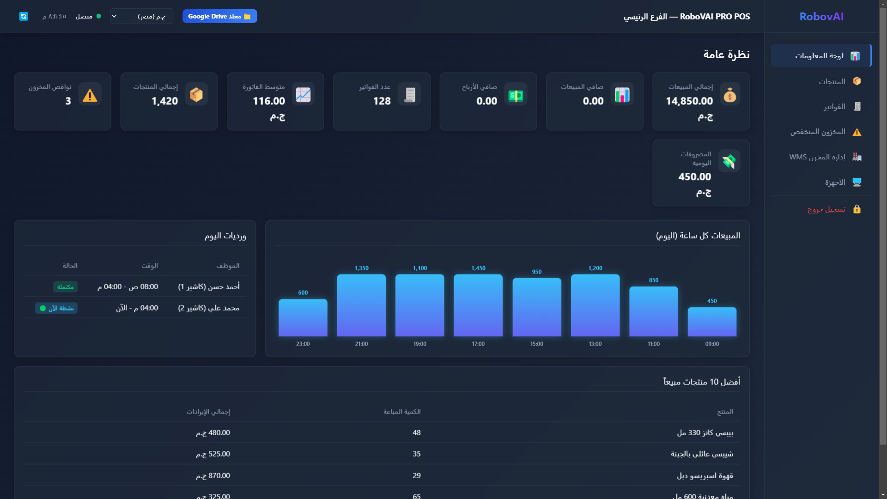Click the 17:00 bar labeled 1,450
Image resolution: width=887 pixels, height=499 pixels.
[478, 305]
